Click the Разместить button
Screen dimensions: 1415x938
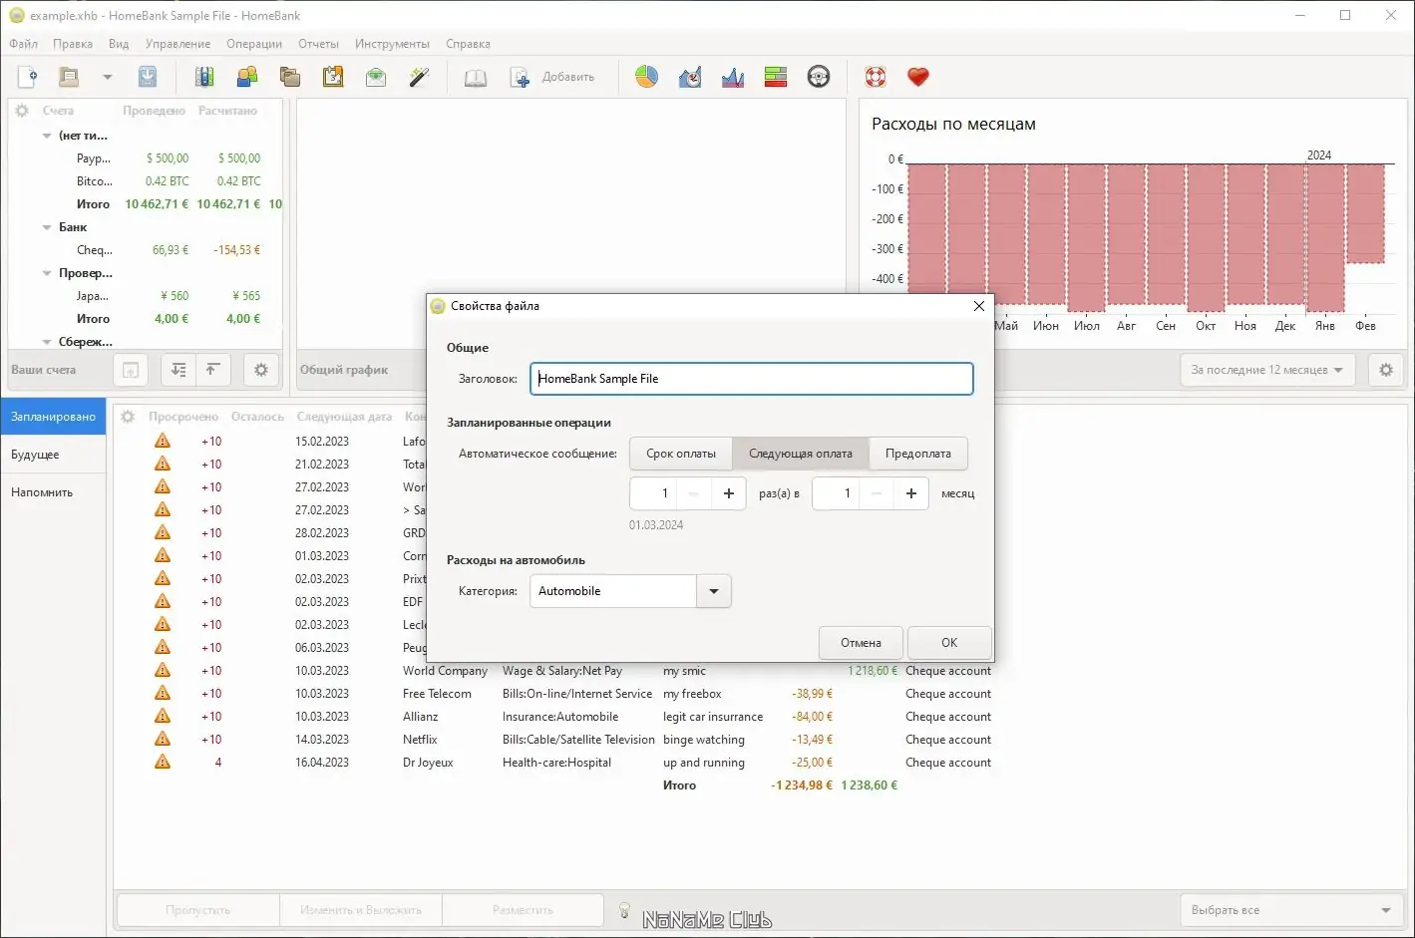(523, 910)
